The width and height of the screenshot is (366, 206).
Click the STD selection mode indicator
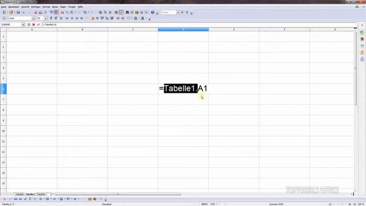coord(213,204)
